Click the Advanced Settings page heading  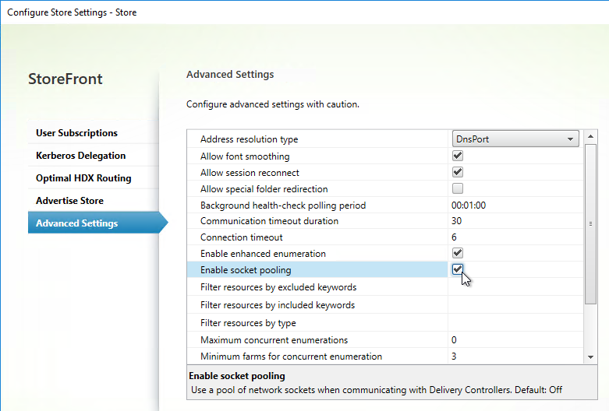(230, 75)
